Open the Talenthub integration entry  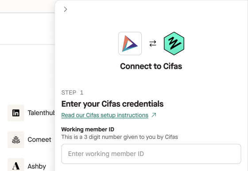[41, 113]
